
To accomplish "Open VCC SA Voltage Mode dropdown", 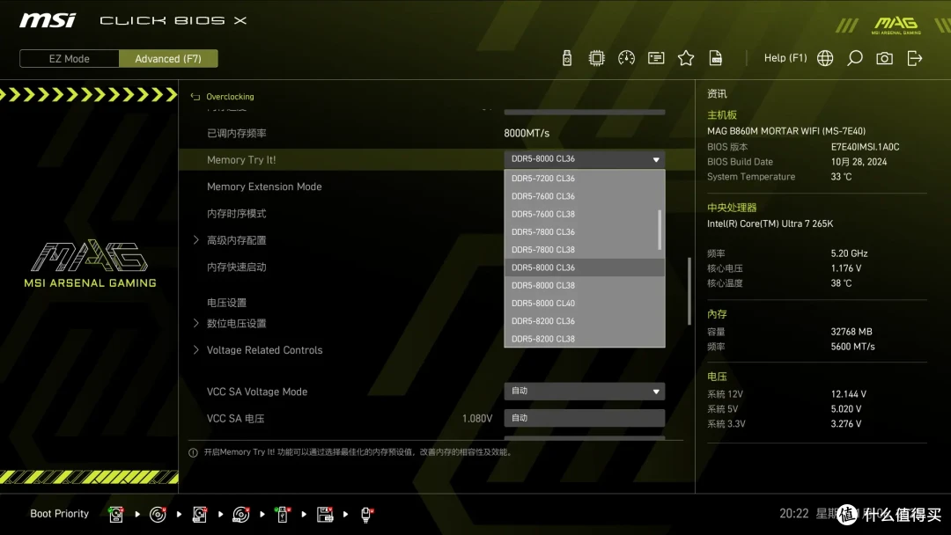I will (x=584, y=392).
